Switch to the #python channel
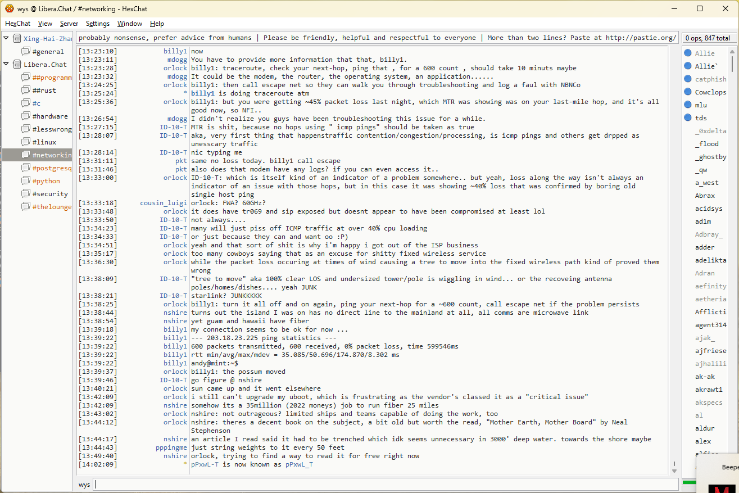Viewport: 739px width, 493px height. click(x=46, y=181)
